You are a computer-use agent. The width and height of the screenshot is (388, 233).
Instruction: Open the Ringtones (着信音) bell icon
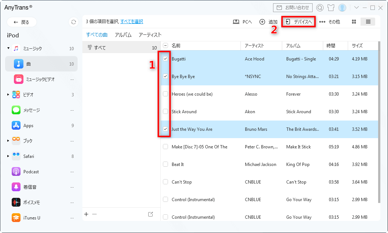point(16,187)
